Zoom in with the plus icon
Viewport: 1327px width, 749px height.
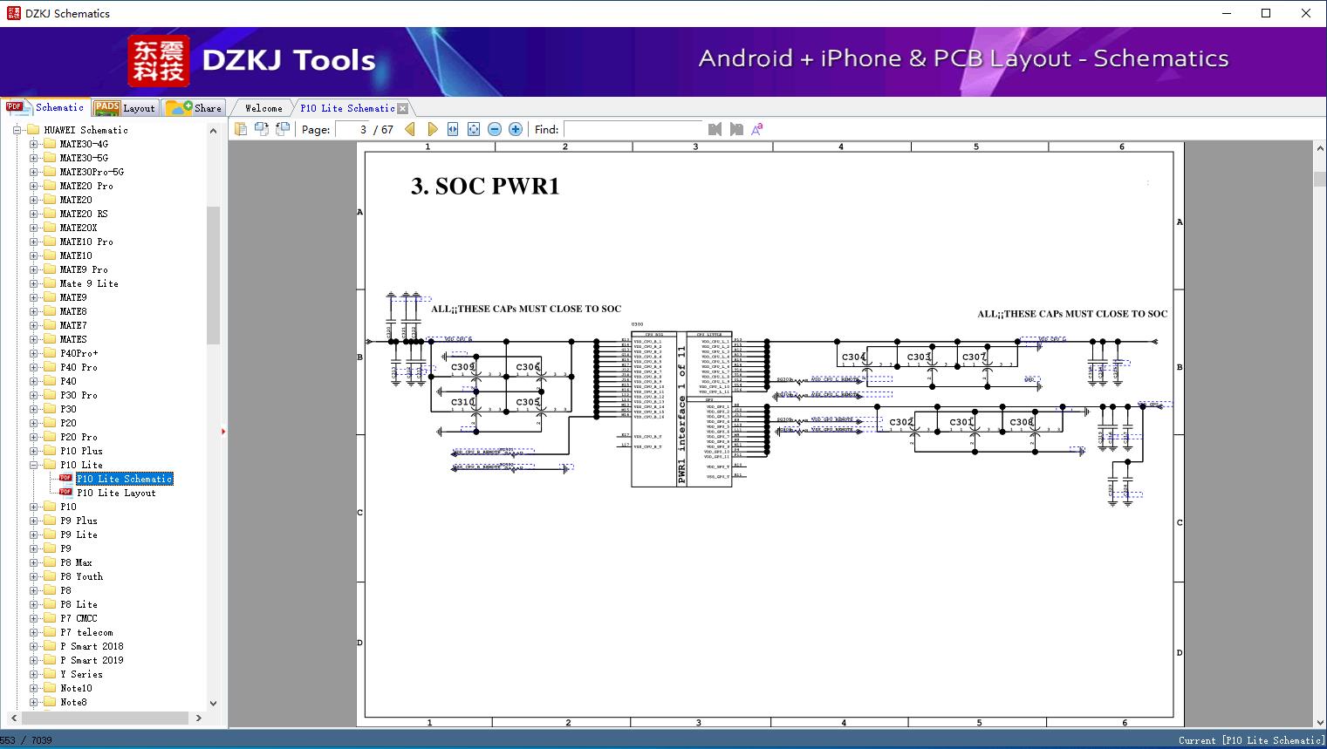(x=516, y=129)
